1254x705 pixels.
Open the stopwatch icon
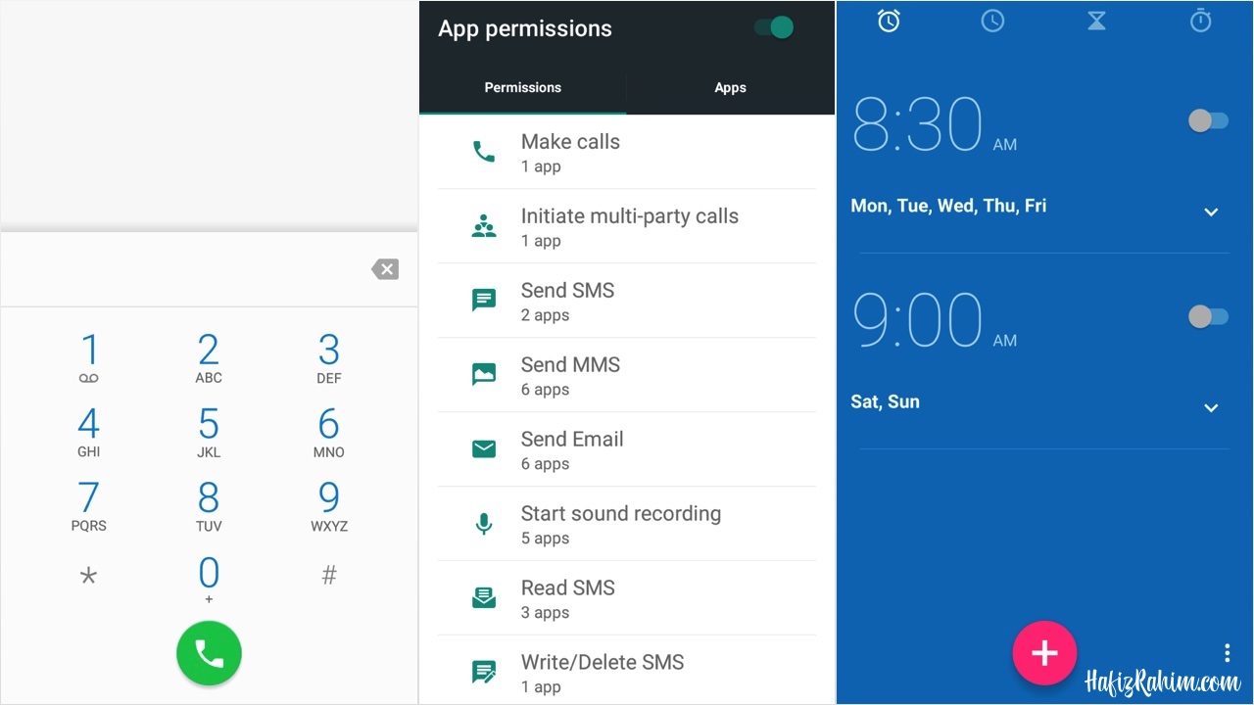1200,21
